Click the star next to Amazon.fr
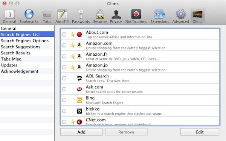The width and height of the screenshot is (226, 141). [x=73, y=56]
